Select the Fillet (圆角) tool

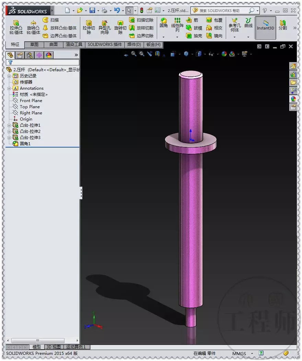164,23
